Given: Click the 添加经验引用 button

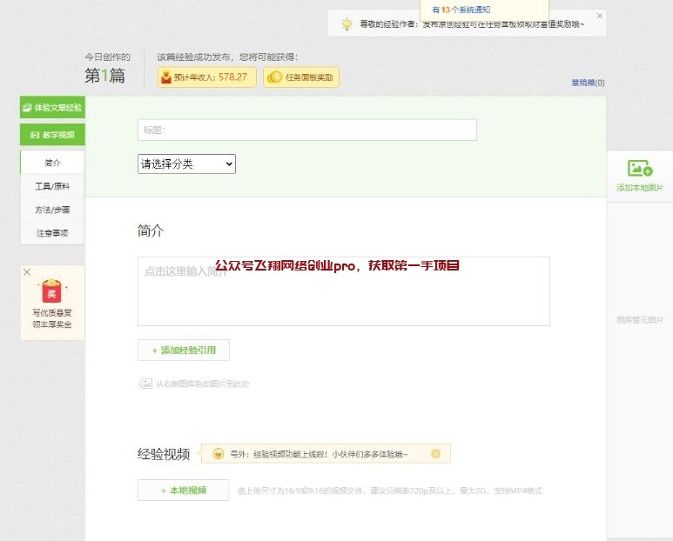Looking at the screenshot, I should coord(184,351).
